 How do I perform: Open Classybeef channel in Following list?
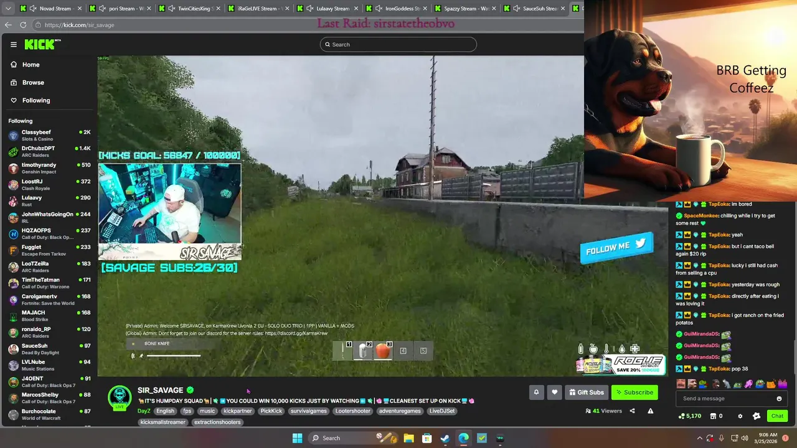pyautogui.click(x=49, y=135)
